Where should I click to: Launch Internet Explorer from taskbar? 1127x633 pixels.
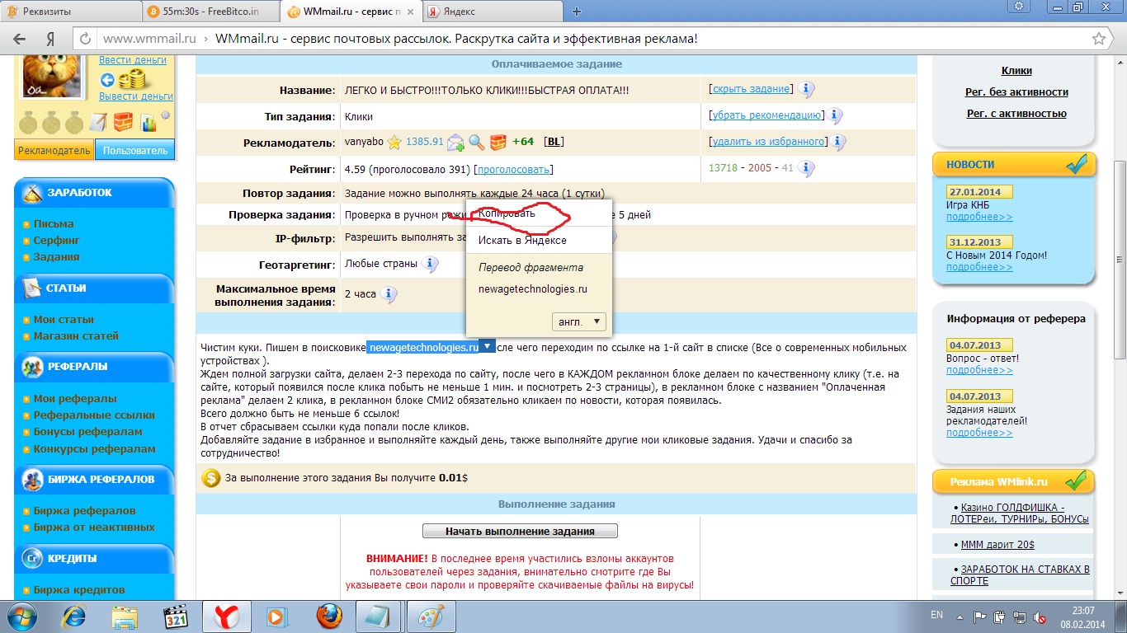(x=74, y=616)
